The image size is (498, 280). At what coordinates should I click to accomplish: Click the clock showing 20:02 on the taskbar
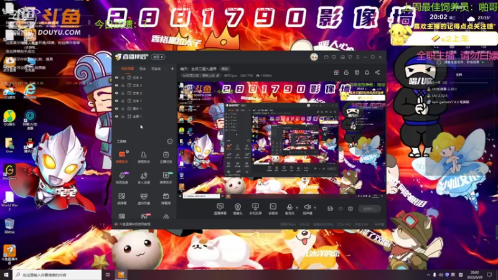pyautogui.click(x=474, y=274)
